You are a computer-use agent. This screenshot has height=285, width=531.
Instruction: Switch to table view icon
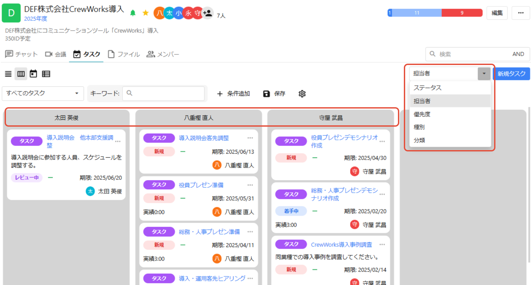tap(46, 74)
